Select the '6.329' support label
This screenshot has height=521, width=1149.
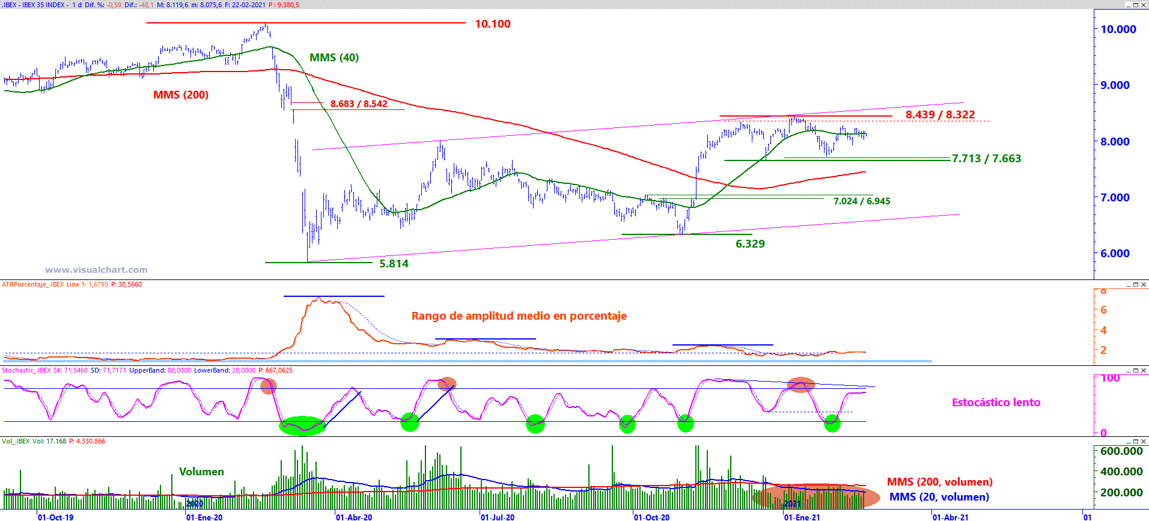pyautogui.click(x=751, y=244)
